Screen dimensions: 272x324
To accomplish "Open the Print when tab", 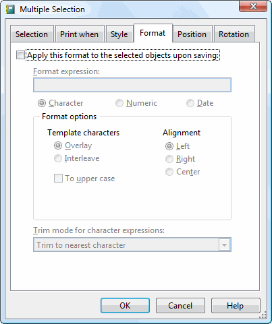I will tap(80, 34).
